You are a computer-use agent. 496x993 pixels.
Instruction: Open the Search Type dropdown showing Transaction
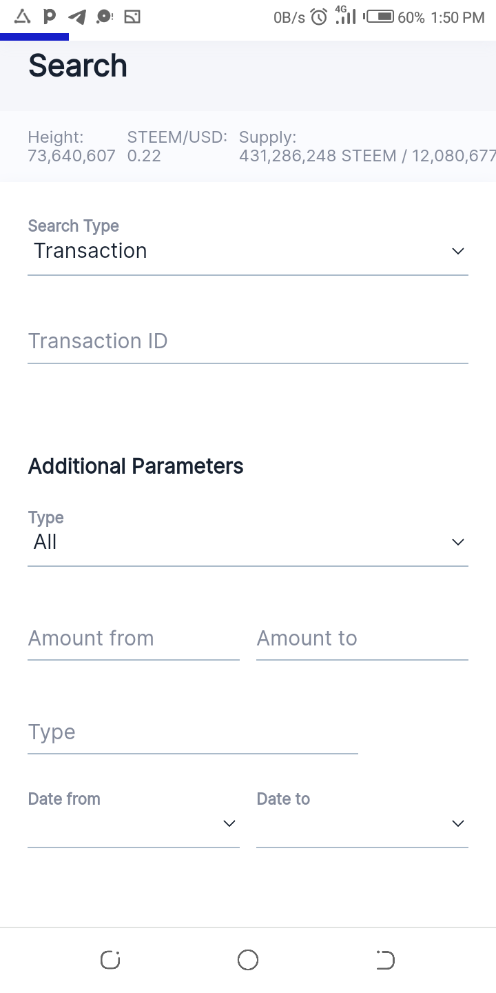[x=248, y=251]
